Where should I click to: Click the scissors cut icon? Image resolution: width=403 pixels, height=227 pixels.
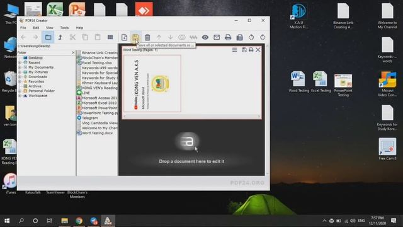pos(72,37)
